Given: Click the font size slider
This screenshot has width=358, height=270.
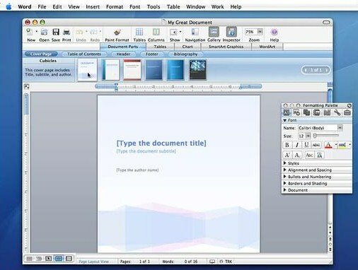Looking at the screenshot, I should (326, 136).
